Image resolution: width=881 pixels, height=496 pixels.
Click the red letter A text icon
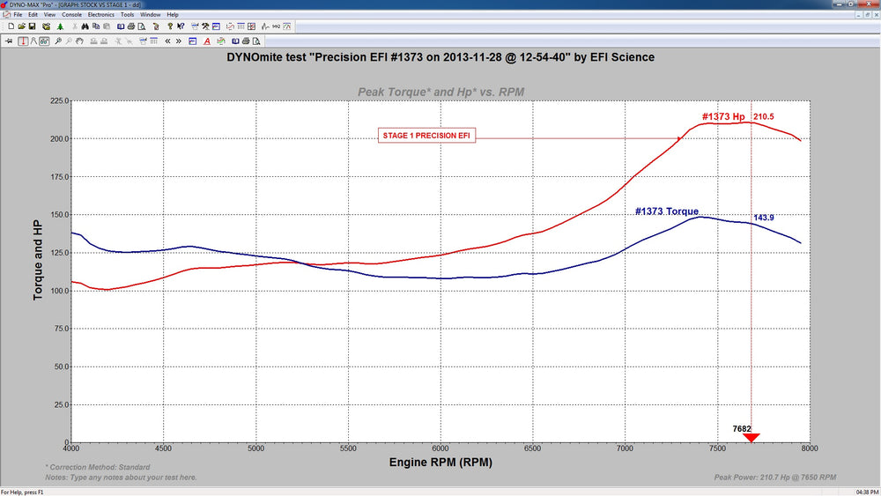click(207, 41)
